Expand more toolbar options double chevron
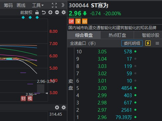The width and height of the screenshot is (162, 121). click(x=63, y=5)
